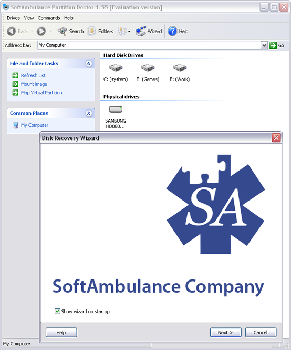Launch the Wizard from toolbar
The image size is (291, 350).
[149, 31]
